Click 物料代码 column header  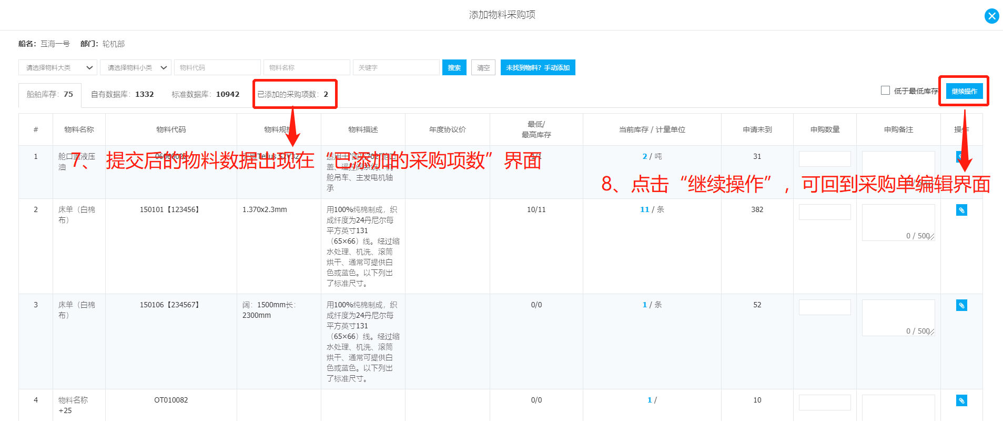(x=171, y=129)
